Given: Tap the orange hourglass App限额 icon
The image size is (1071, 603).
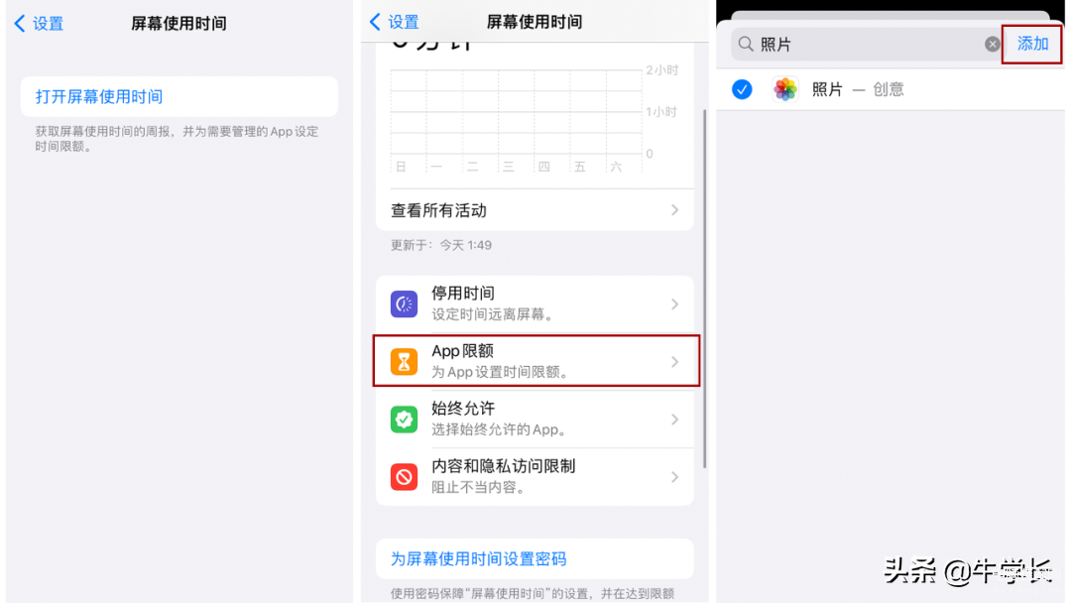Looking at the screenshot, I should [x=404, y=361].
